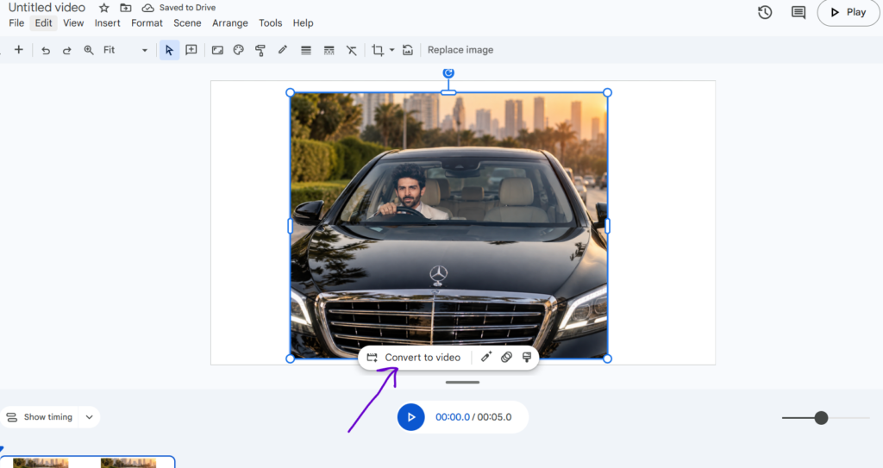The height and width of the screenshot is (468, 883).
Task: Open the View menu
Action: [73, 23]
